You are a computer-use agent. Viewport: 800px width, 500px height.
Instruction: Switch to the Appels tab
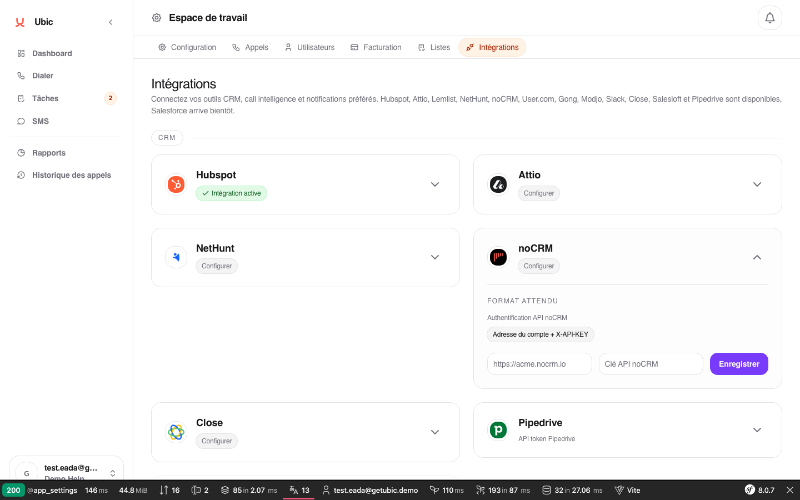(250, 47)
